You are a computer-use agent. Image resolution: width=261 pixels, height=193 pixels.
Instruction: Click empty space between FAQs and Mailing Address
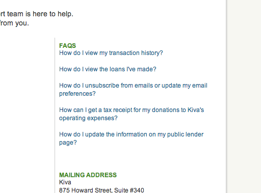click(x=133, y=159)
